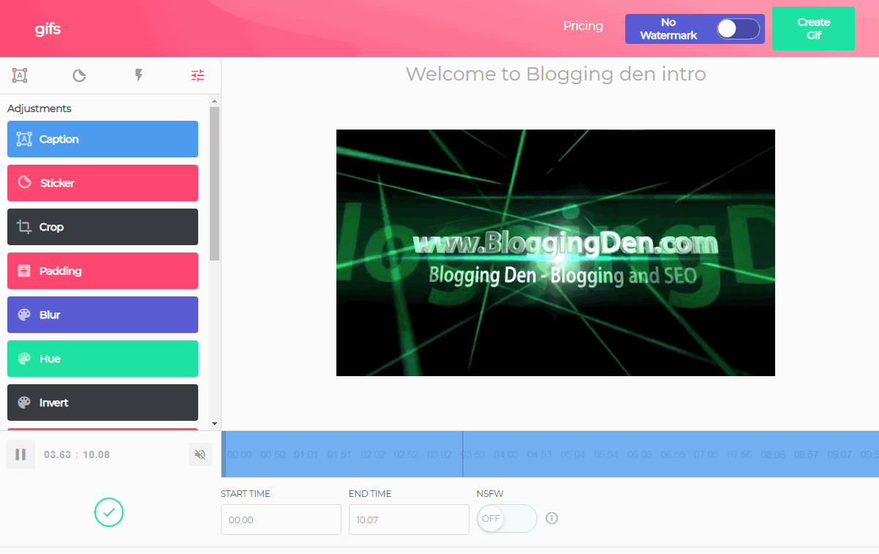Click the title Welcome to Blogging den intro
This screenshot has height=554, width=879.
(556, 74)
